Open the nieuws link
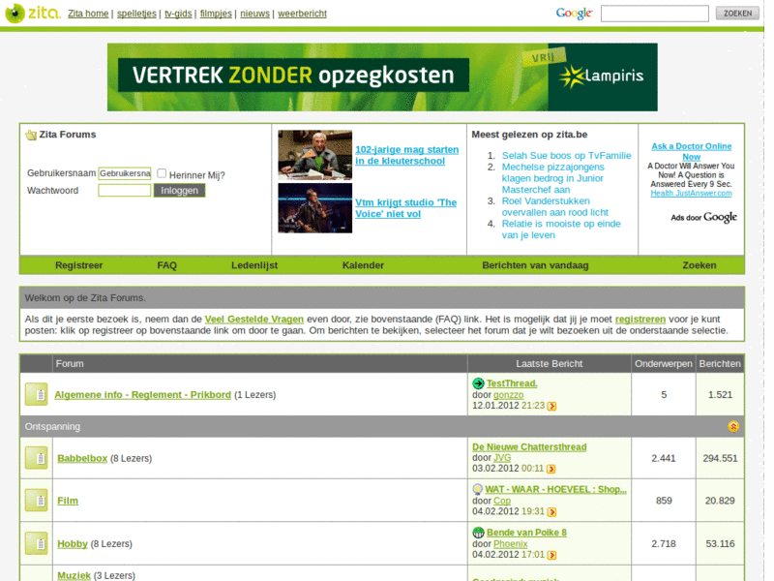The width and height of the screenshot is (774, 581). (254, 14)
